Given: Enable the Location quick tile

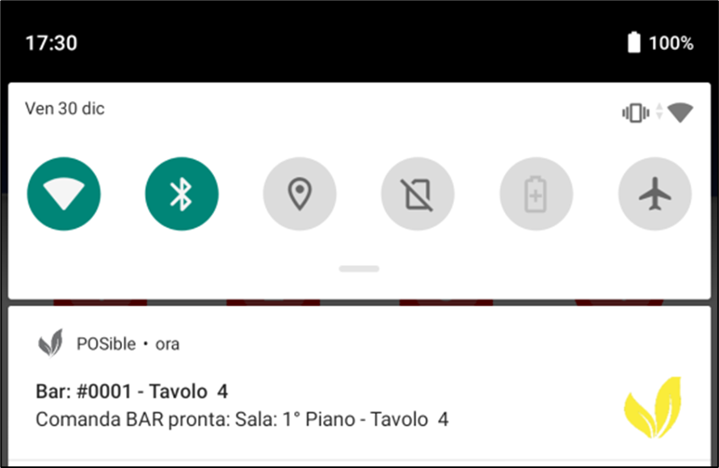Looking at the screenshot, I should point(300,194).
